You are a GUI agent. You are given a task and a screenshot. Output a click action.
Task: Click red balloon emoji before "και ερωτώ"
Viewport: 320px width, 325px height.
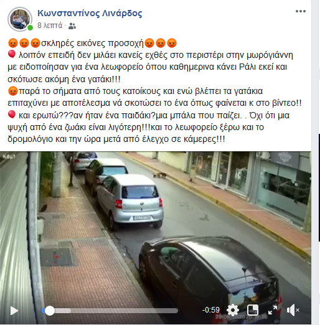click(12, 115)
